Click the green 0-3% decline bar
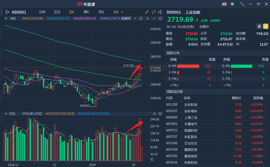270x167 pixels. 241,66
